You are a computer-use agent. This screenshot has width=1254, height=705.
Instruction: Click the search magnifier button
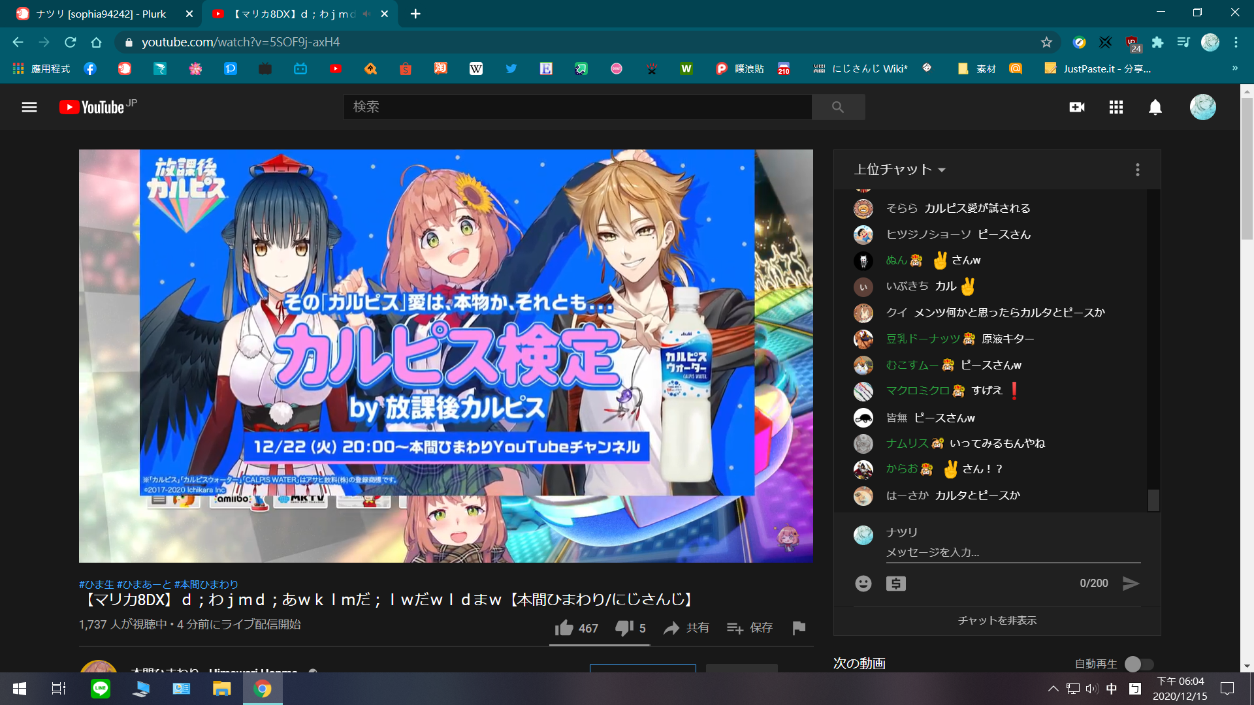click(x=838, y=107)
